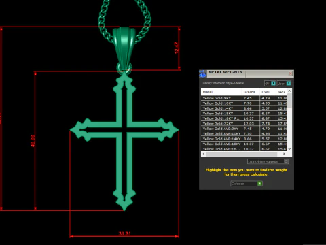The image size is (326, 245).
Task: Click the Calculate button
Action: click(247, 184)
